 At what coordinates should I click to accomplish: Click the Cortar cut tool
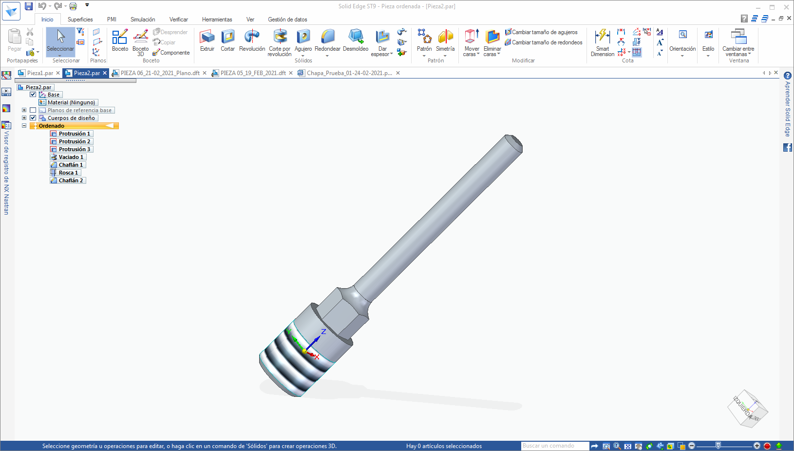pos(227,40)
